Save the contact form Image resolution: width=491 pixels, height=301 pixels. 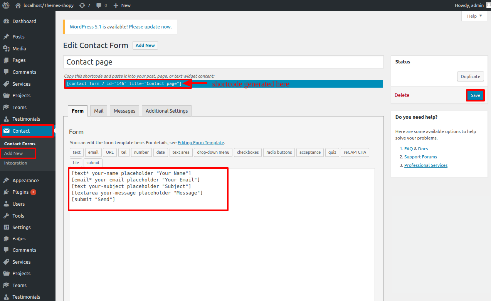[475, 95]
